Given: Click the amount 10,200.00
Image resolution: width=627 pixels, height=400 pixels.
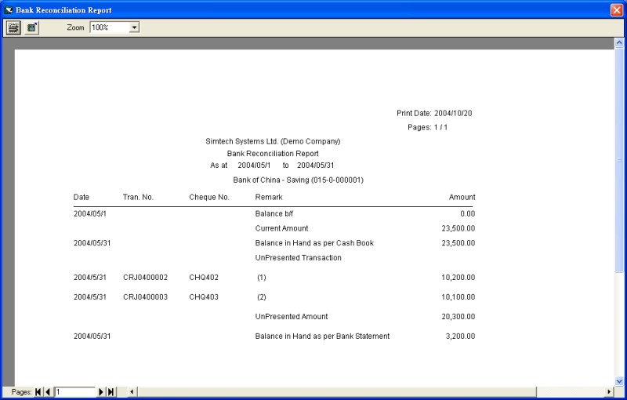Looking at the screenshot, I should pos(458,277).
